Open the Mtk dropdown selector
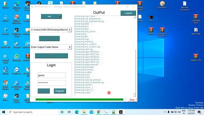204x115 pixels. [51, 16]
